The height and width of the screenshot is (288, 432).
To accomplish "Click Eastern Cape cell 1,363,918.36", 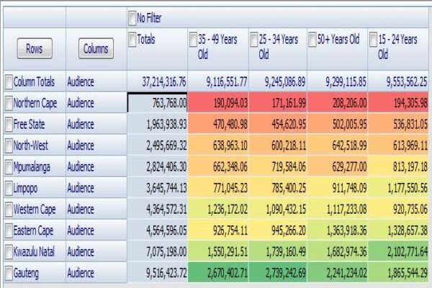I will click(338, 230).
